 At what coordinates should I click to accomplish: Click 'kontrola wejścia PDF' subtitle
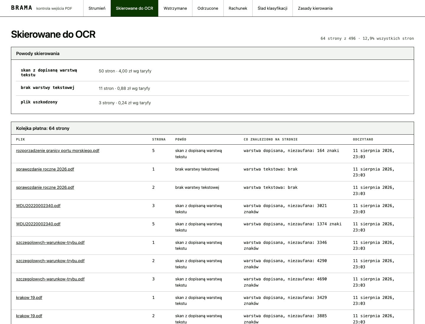pos(54,8)
